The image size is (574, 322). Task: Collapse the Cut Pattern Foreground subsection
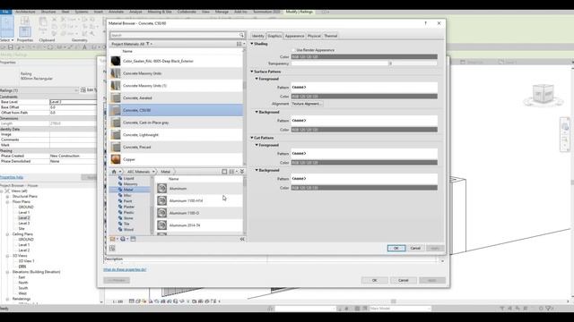(x=257, y=145)
